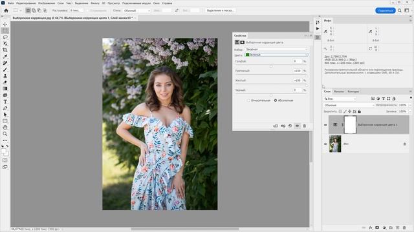Switch to the Каналы tab
This screenshot has width=414, height=232.
point(339,92)
